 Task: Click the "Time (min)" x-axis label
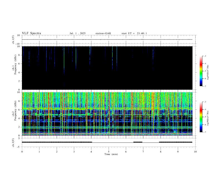coord(111,154)
